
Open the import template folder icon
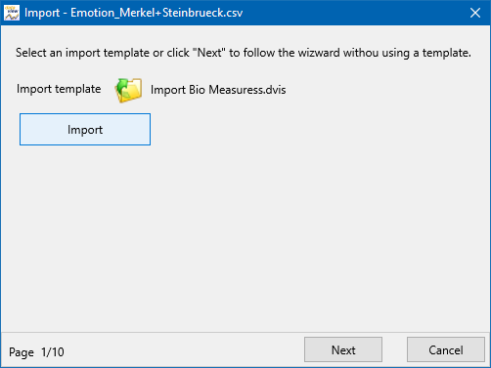pyautogui.click(x=128, y=90)
